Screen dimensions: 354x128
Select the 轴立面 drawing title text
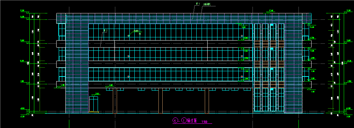192,120
